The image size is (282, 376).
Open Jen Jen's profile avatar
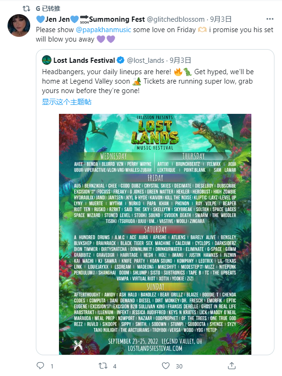click(x=19, y=25)
